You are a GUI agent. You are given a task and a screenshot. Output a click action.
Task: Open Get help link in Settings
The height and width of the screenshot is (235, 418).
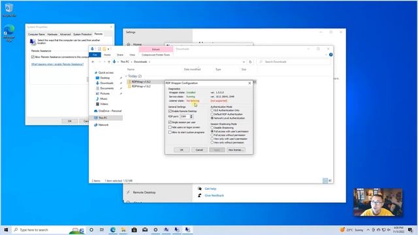click(x=210, y=189)
